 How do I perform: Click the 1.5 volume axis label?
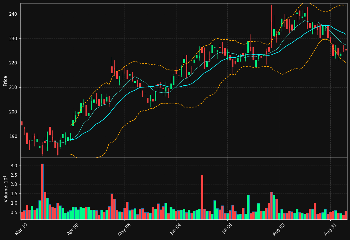click(14, 194)
